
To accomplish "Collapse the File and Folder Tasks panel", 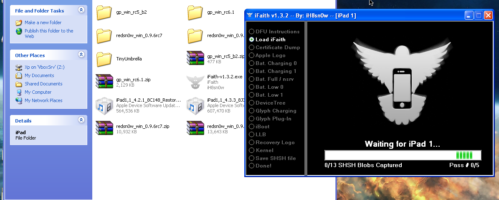I will 81,10.
